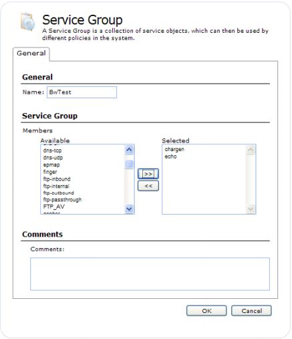Image resolution: width=292 pixels, height=339 pixels.
Task: Select dns-tcp in Available list
Action: pos(52,150)
